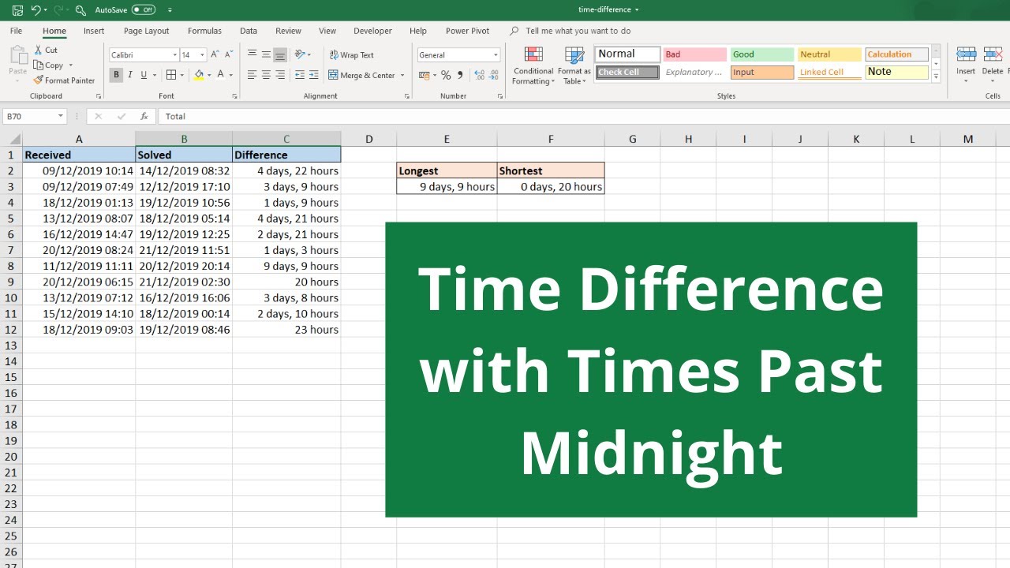This screenshot has width=1010, height=568.
Task: Apply the Good green cell style
Action: [x=761, y=54]
